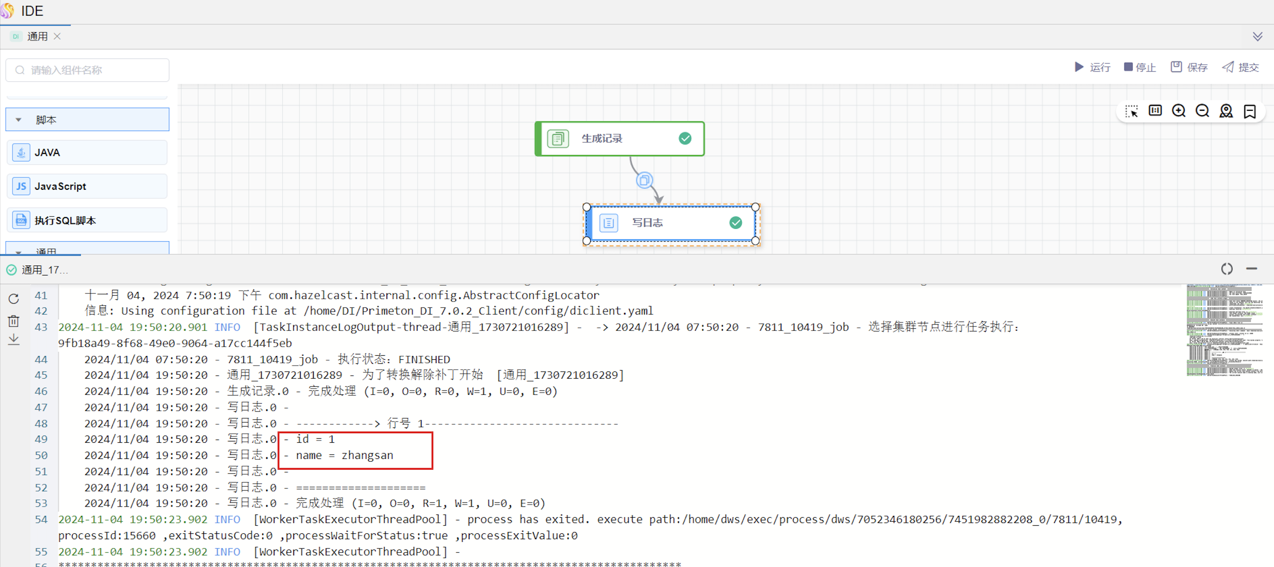Click the 运行 run button

tap(1092, 67)
